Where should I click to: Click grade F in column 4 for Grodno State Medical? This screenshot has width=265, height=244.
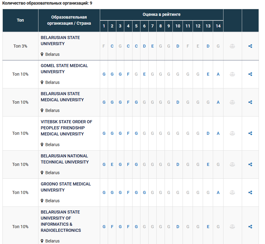[128, 192]
